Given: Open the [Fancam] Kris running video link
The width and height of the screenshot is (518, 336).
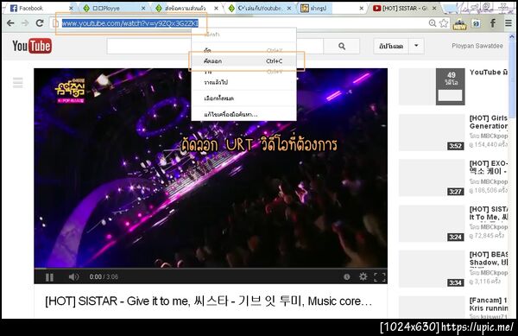Looking at the screenshot, I should 489,304.
